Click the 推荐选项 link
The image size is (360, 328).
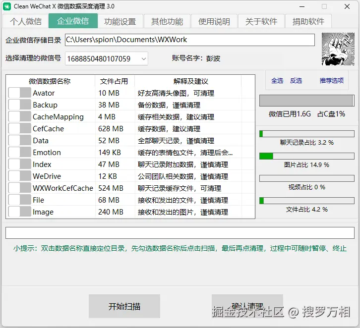[332, 81]
